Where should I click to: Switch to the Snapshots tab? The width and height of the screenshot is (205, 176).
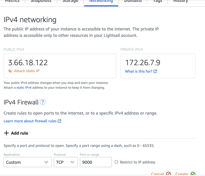coord(41,1)
